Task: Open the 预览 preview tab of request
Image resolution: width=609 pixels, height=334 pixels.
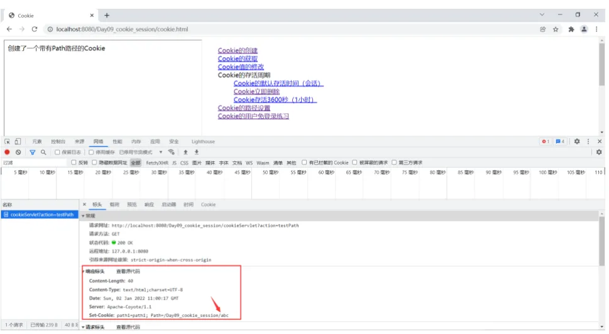Action: tap(131, 205)
